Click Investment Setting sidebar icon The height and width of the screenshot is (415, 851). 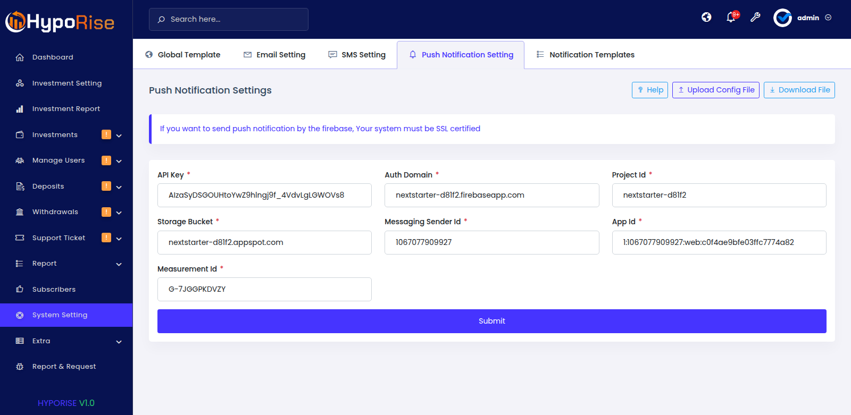(x=20, y=83)
